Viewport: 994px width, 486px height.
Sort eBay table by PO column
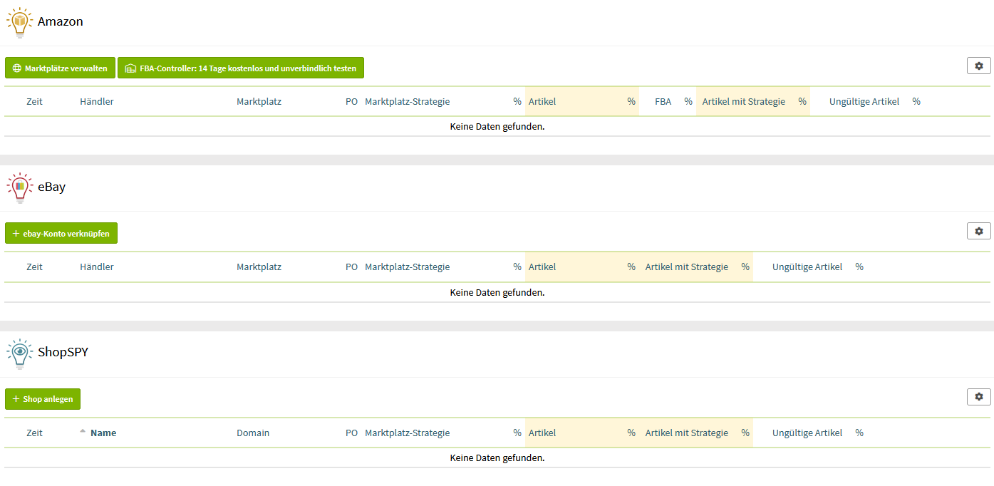tap(351, 267)
